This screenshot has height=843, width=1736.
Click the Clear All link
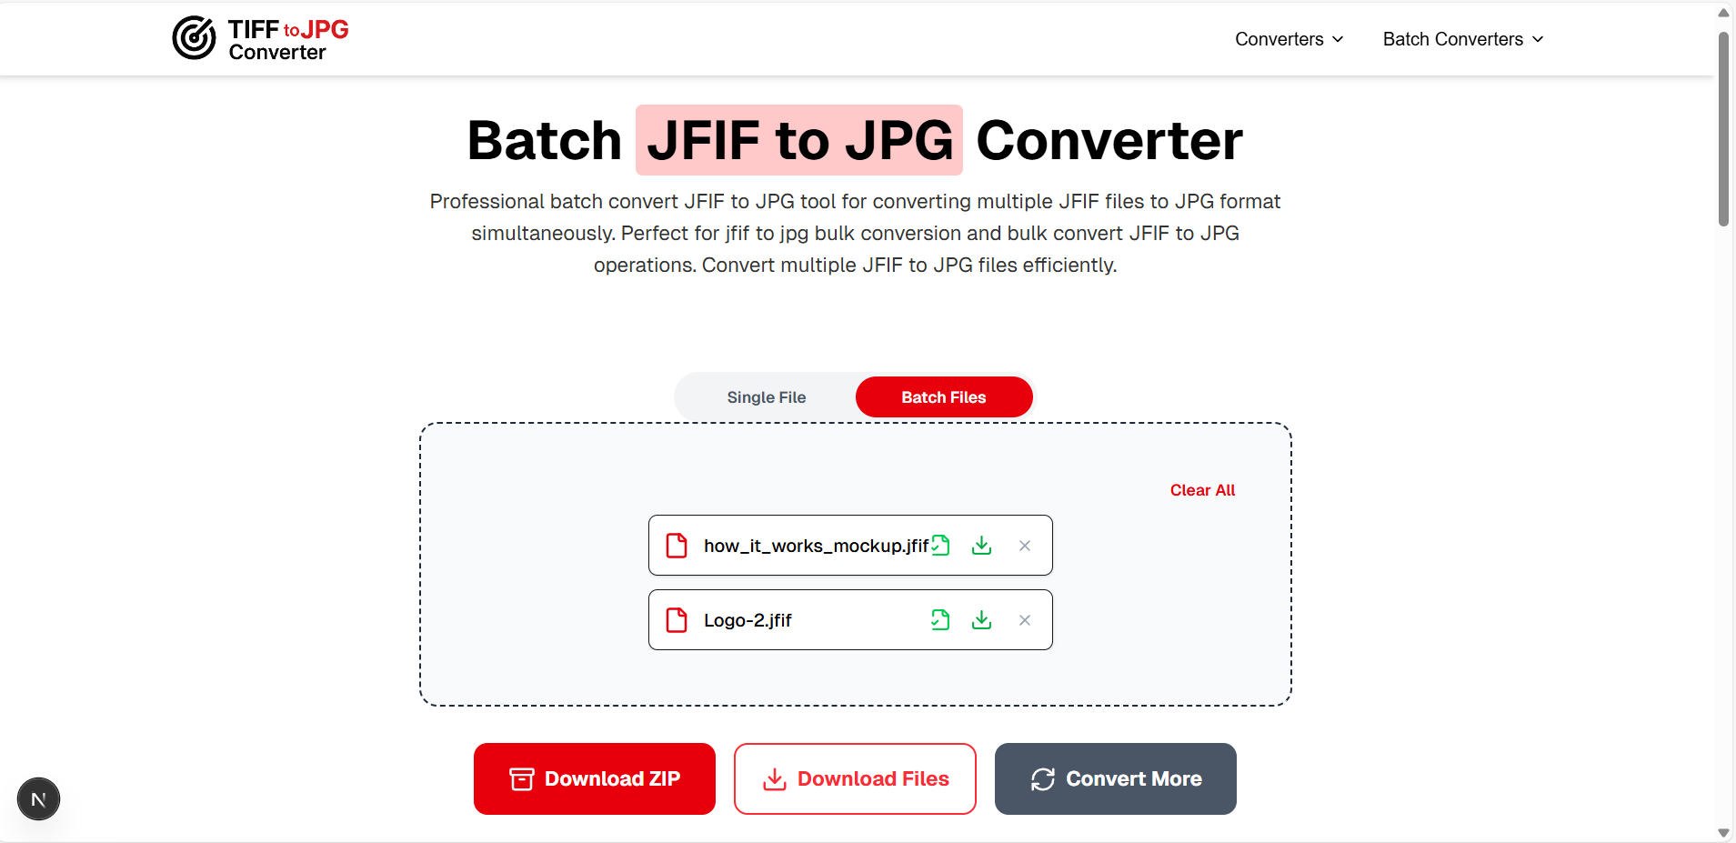pos(1202,489)
